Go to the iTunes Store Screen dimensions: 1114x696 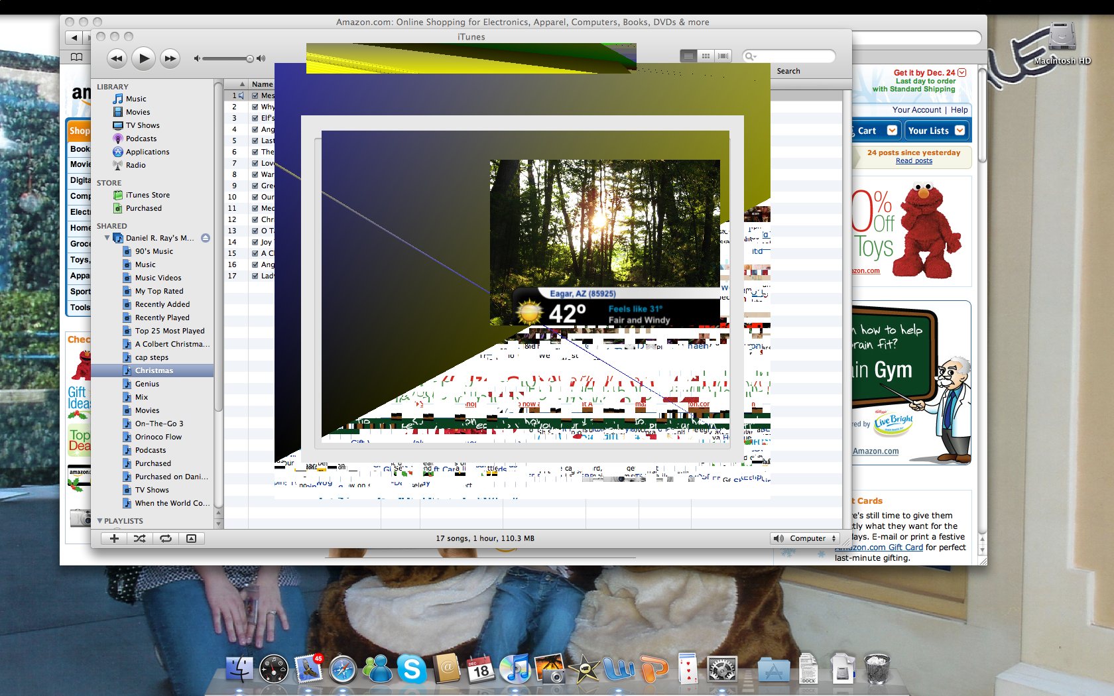147,195
